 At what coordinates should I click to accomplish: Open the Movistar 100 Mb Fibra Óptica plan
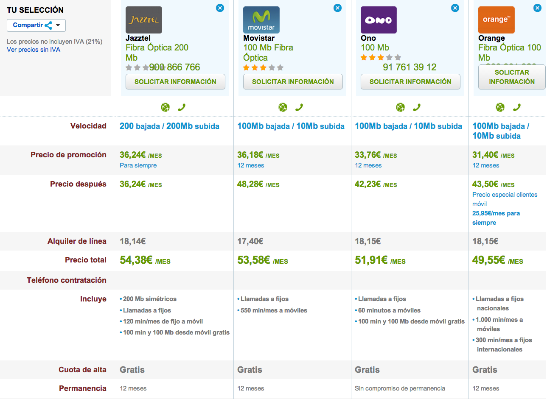click(x=268, y=53)
